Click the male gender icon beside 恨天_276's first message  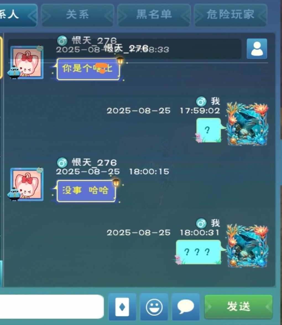62,41
